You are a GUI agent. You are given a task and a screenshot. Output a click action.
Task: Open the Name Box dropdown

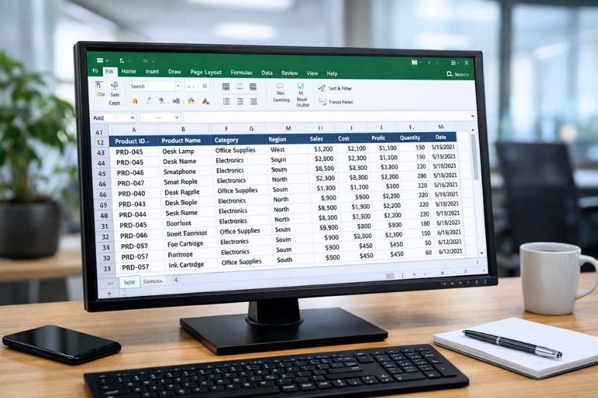[132, 117]
